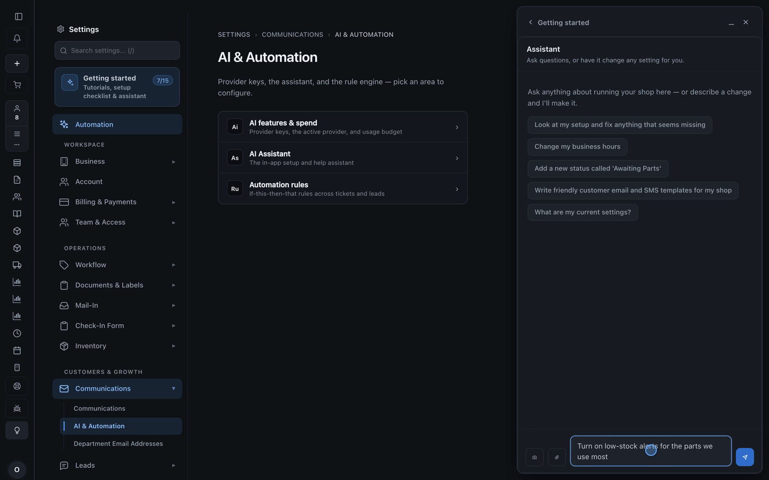The image size is (769, 480).
Task: Expand Billing & Payments group
Action: (117, 202)
